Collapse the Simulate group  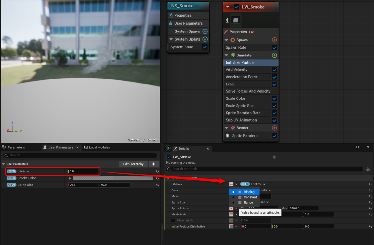(x=227, y=55)
